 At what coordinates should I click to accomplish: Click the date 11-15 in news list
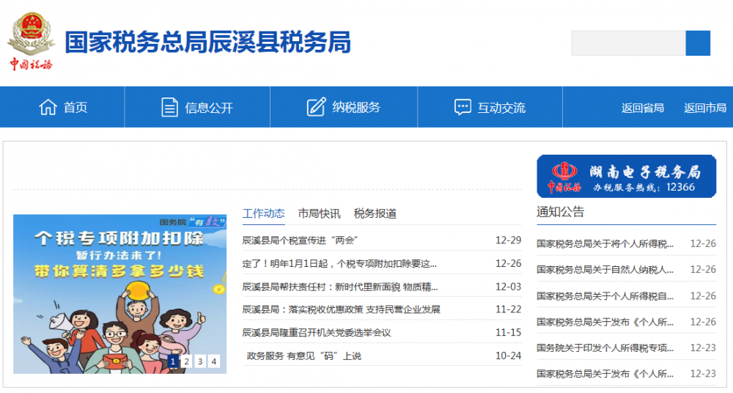[x=508, y=333]
